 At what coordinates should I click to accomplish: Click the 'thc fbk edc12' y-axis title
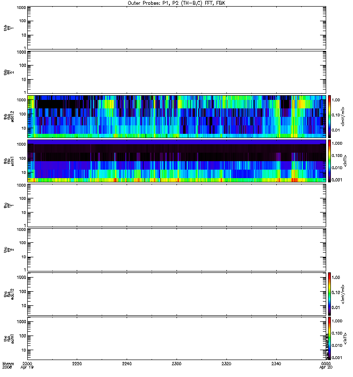tap(9, 294)
